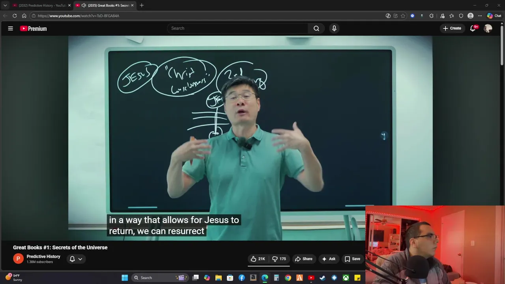Select the Great Books #1 tab
Image resolution: width=505 pixels, height=284 pixels.
(105, 6)
